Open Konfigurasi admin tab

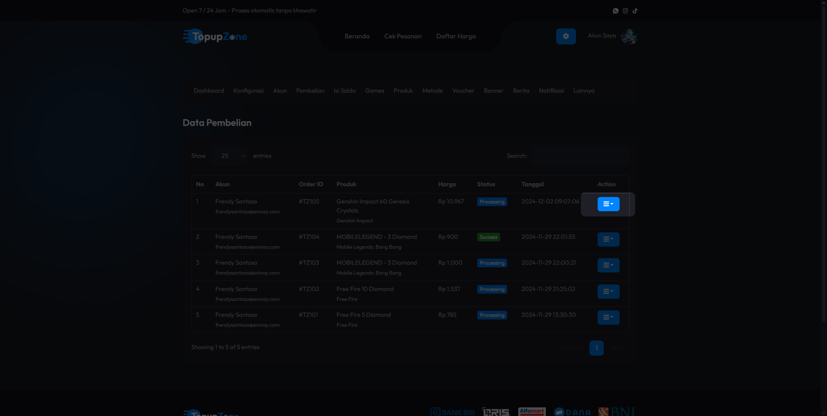point(248,91)
